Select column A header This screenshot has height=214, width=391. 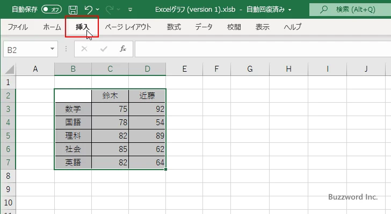pyautogui.click(x=35, y=69)
